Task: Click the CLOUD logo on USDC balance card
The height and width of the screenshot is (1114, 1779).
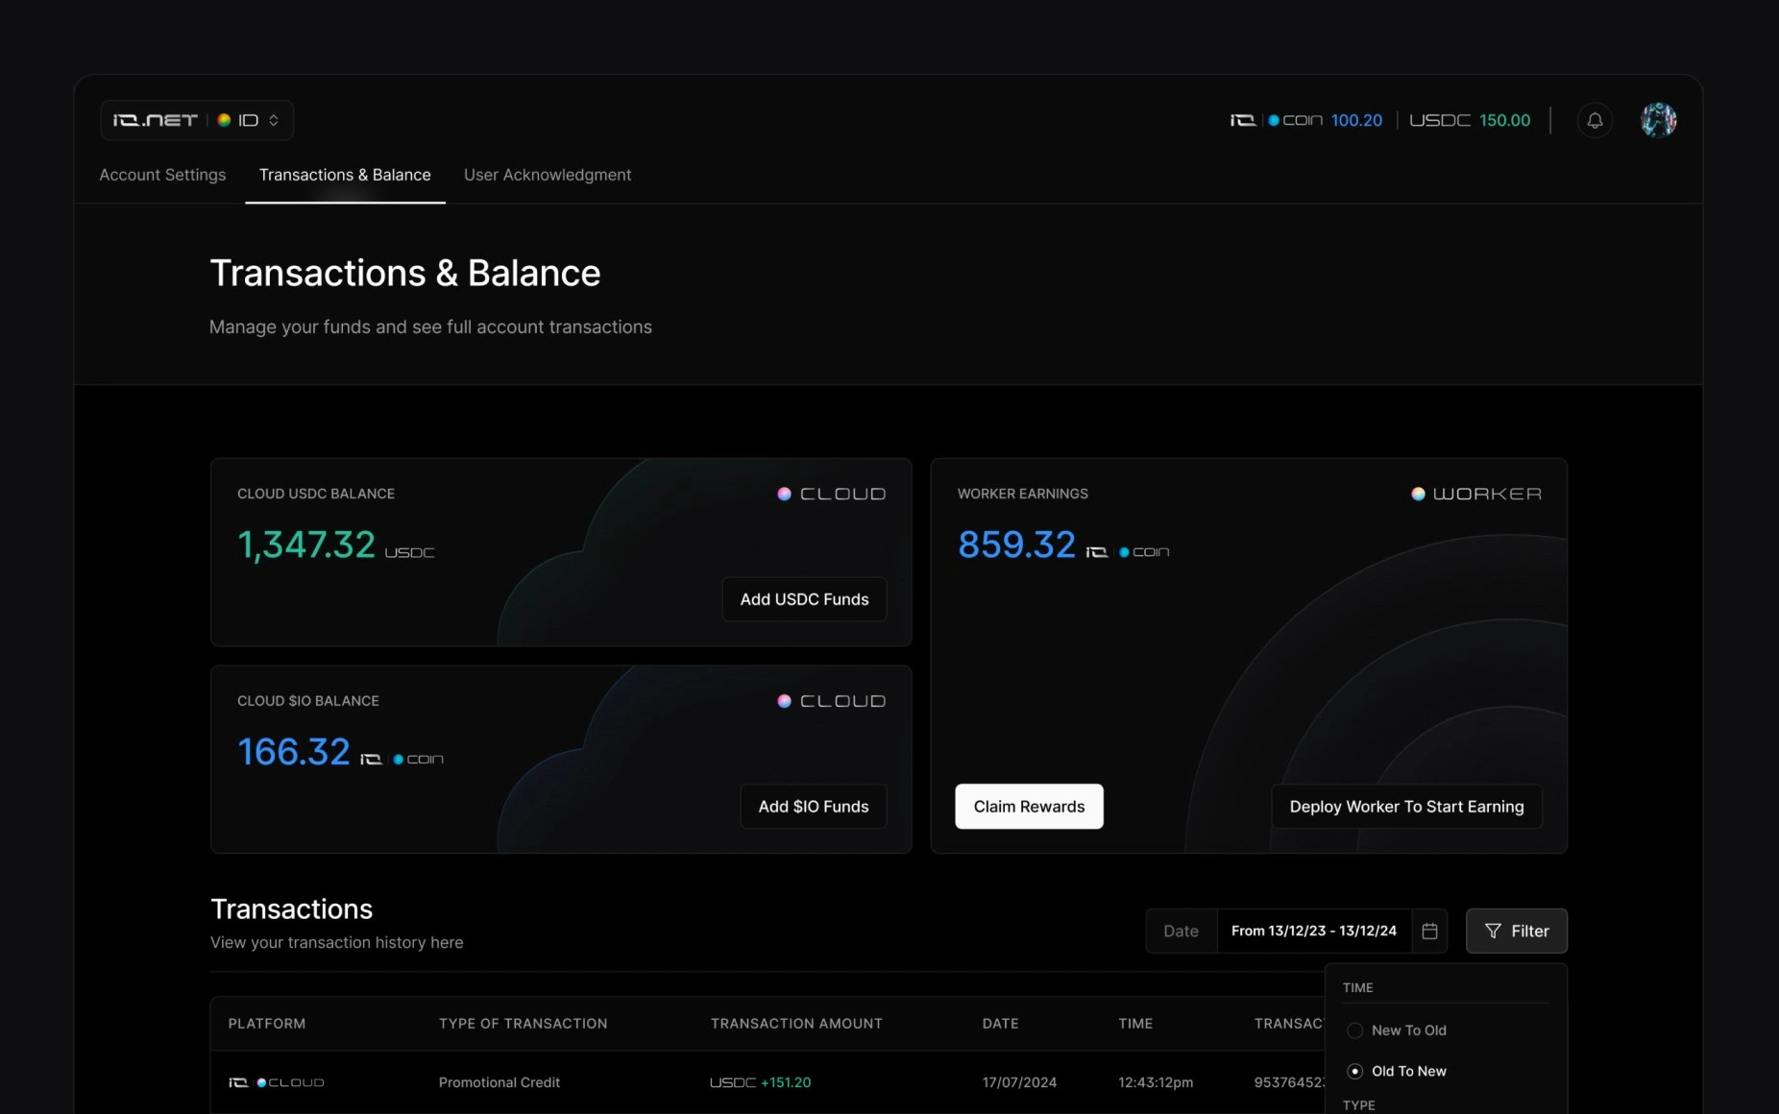Action: point(832,494)
